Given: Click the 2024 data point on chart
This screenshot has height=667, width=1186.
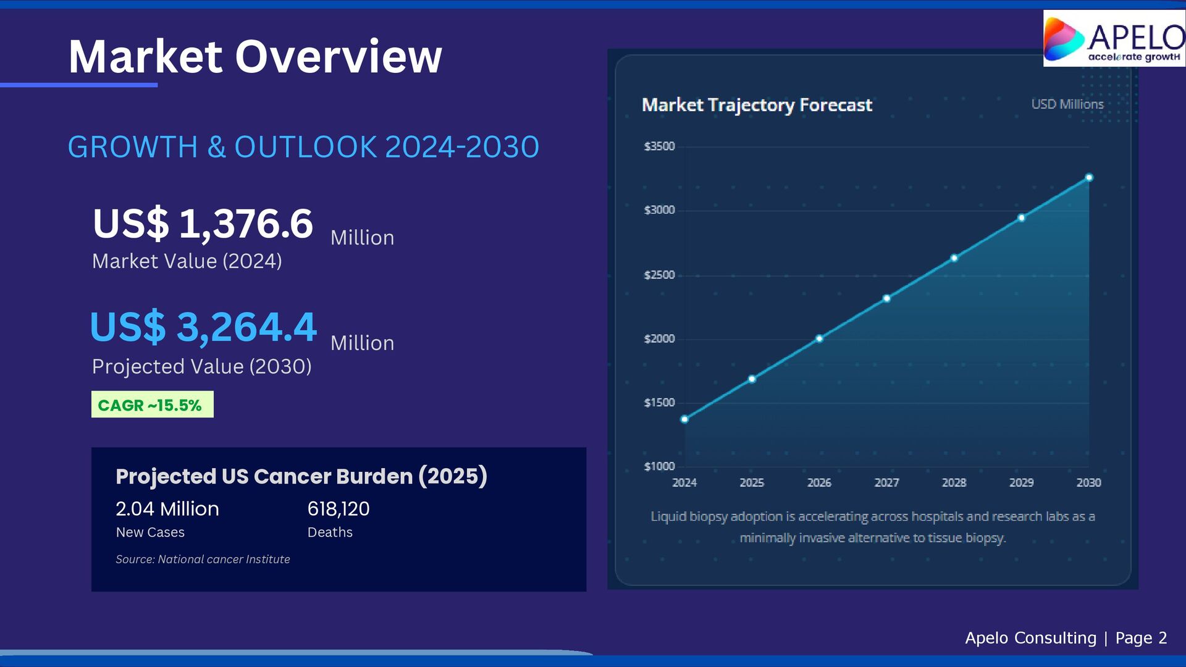Looking at the screenshot, I should [x=684, y=419].
